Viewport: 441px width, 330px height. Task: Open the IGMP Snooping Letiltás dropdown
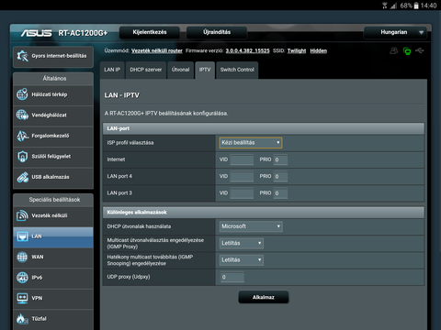pyautogui.click(x=242, y=260)
